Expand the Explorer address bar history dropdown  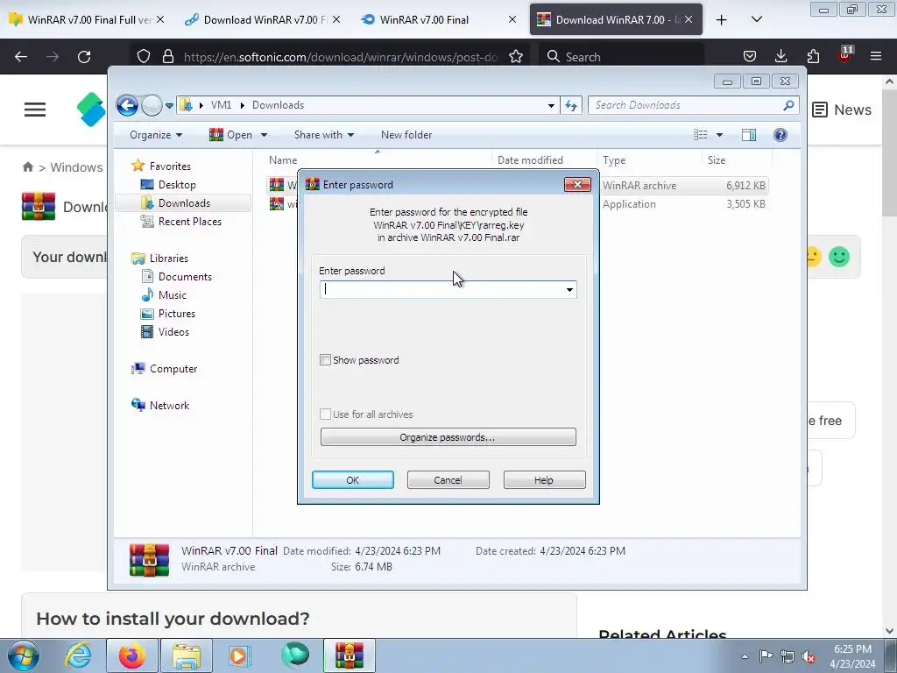pyautogui.click(x=551, y=106)
